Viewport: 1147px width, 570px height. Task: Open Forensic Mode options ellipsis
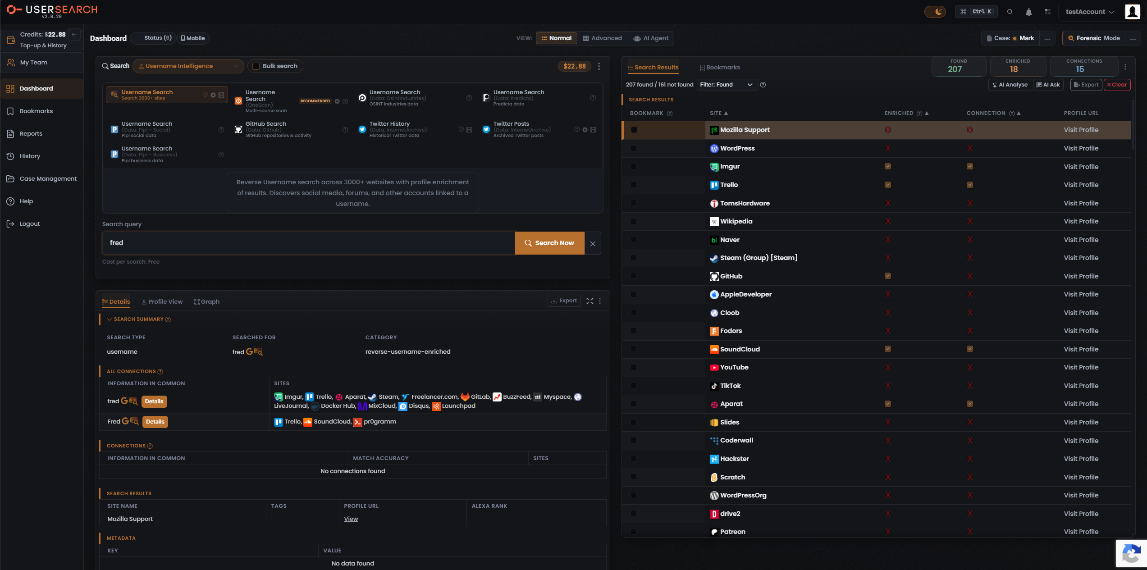click(1133, 38)
